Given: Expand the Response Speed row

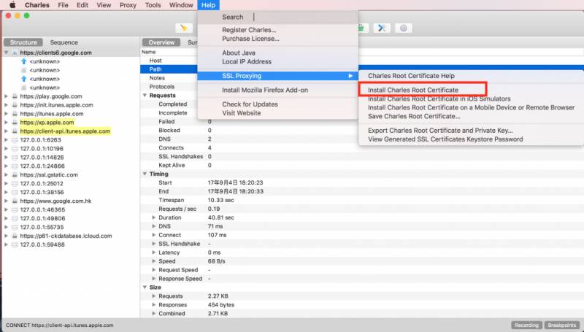Looking at the screenshot, I should [154, 279].
